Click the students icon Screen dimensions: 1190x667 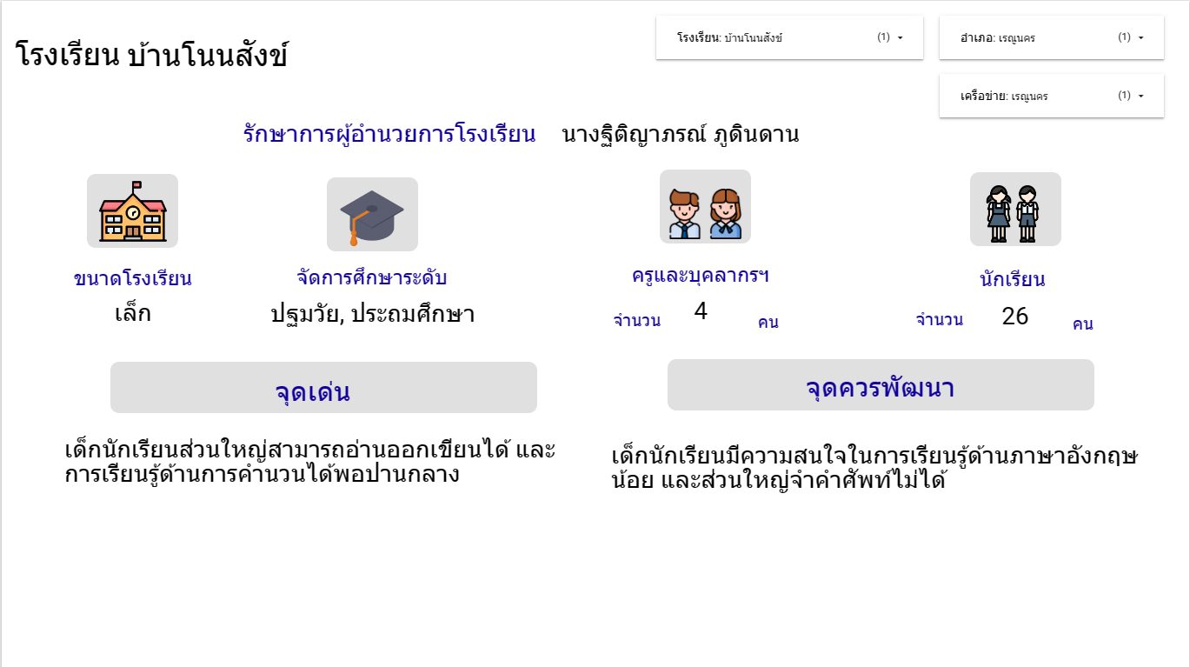point(1015,209)
